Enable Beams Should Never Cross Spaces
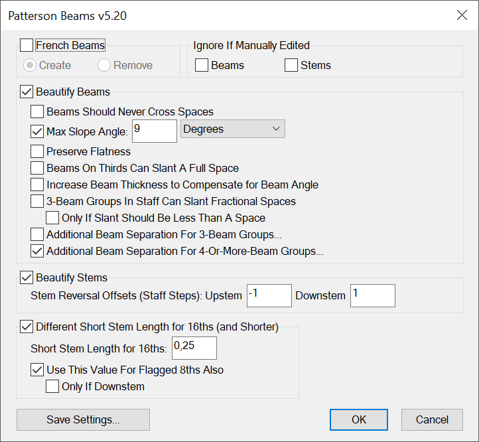 point(37,111)
